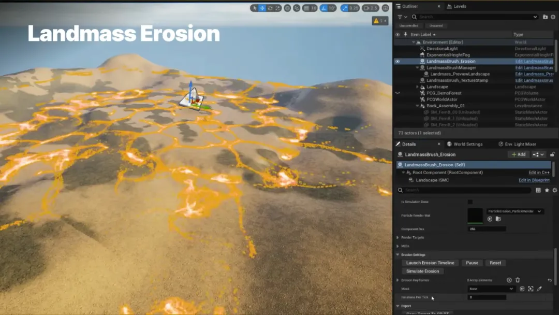The height and width of the screenshot is (315, 559).
Task: Open the ParticleErosion_ParticleRender material dropdown
Action: [x=515, y=211]
